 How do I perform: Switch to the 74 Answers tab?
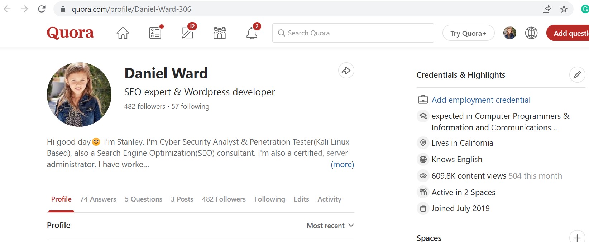tap(98, 199)
